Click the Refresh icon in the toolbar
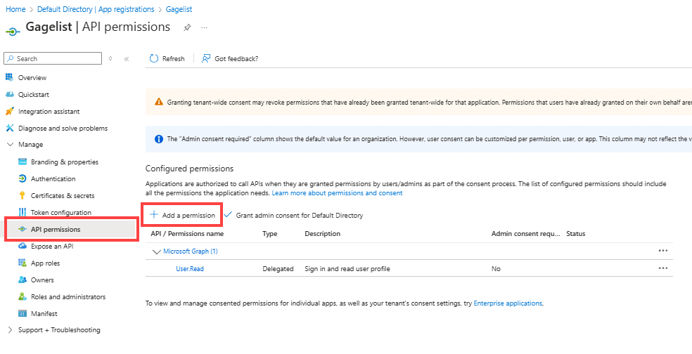692x354 pixels. 155,59
